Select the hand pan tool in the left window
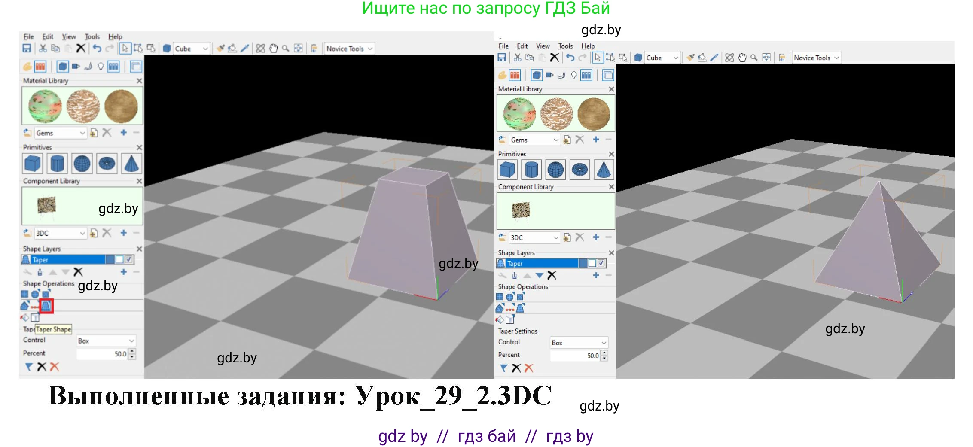 coord(274,49)
